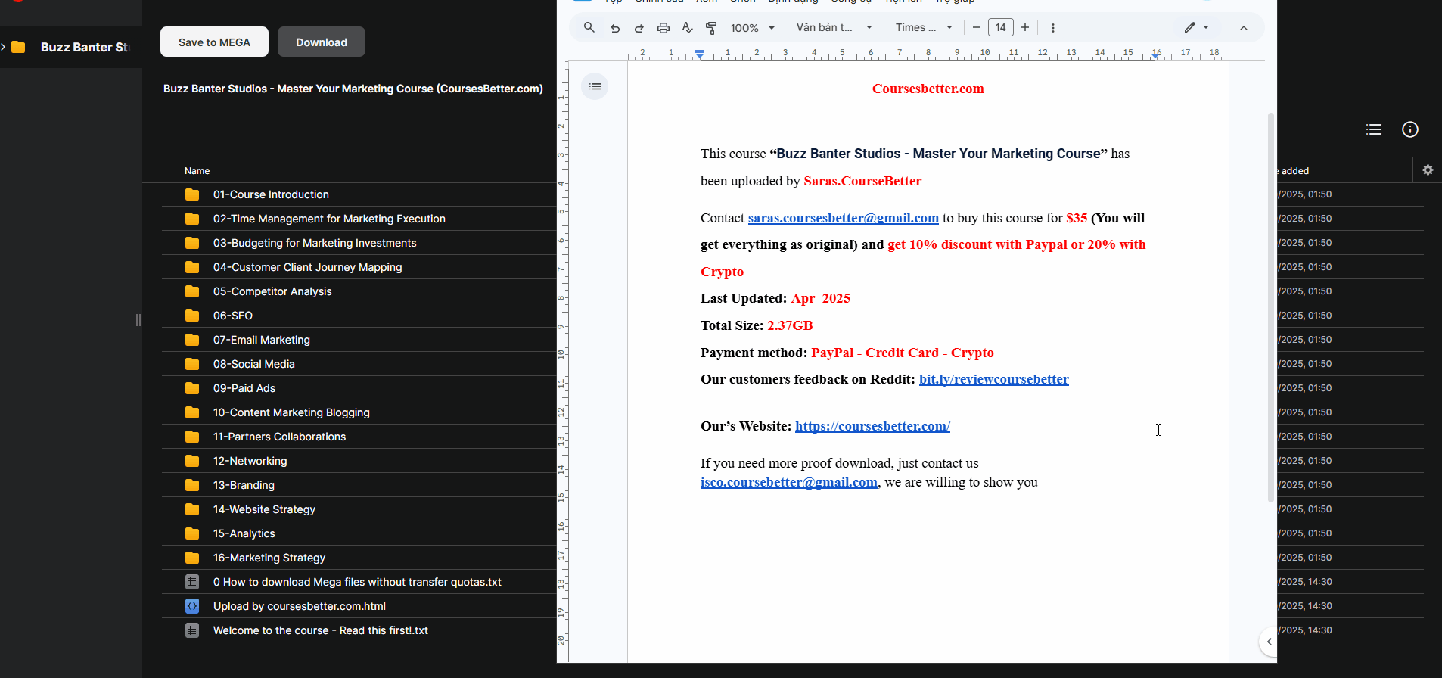
Task: Expand the Buzz Banter folder tree arrow
Action: (x=4, y=47)
